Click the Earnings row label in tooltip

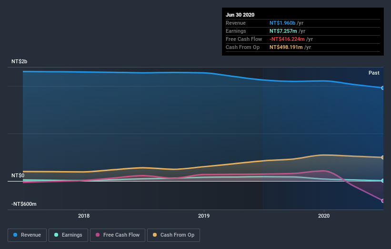(236, 31)
